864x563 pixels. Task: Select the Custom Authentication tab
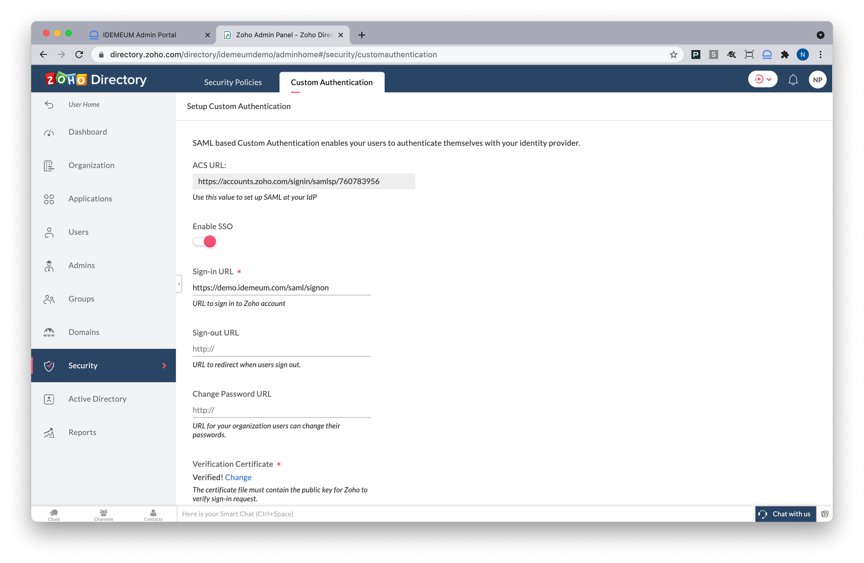click(x=332, y=82)
